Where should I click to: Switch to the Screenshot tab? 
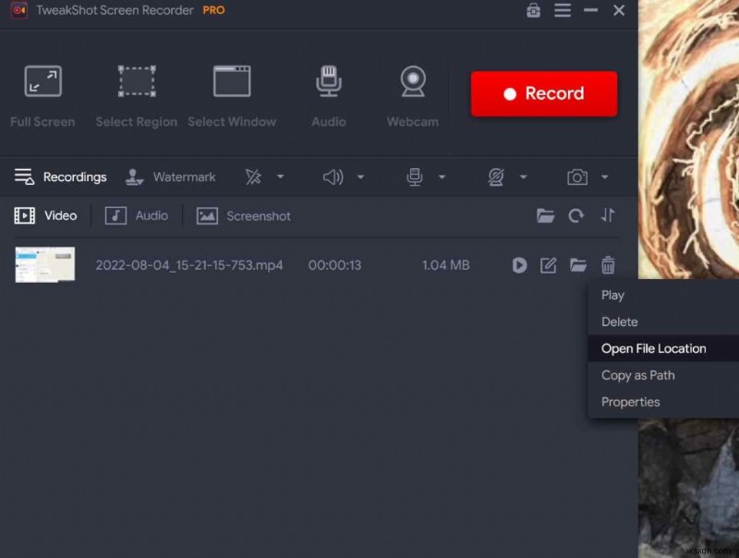pyautogui.click(x=243, y=215)
